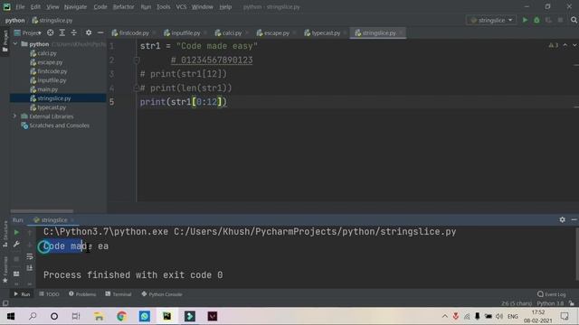Open the File menu
The height and width of the screenshot is (325, 579).
(20, 6)
